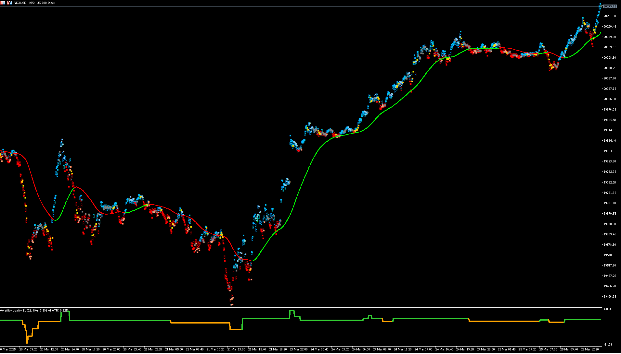The height and width of the screenshot is (354, 621).
Task: Click price level 20128.80 on price scale
Action: pyautogui.click(x=610, y=58)
